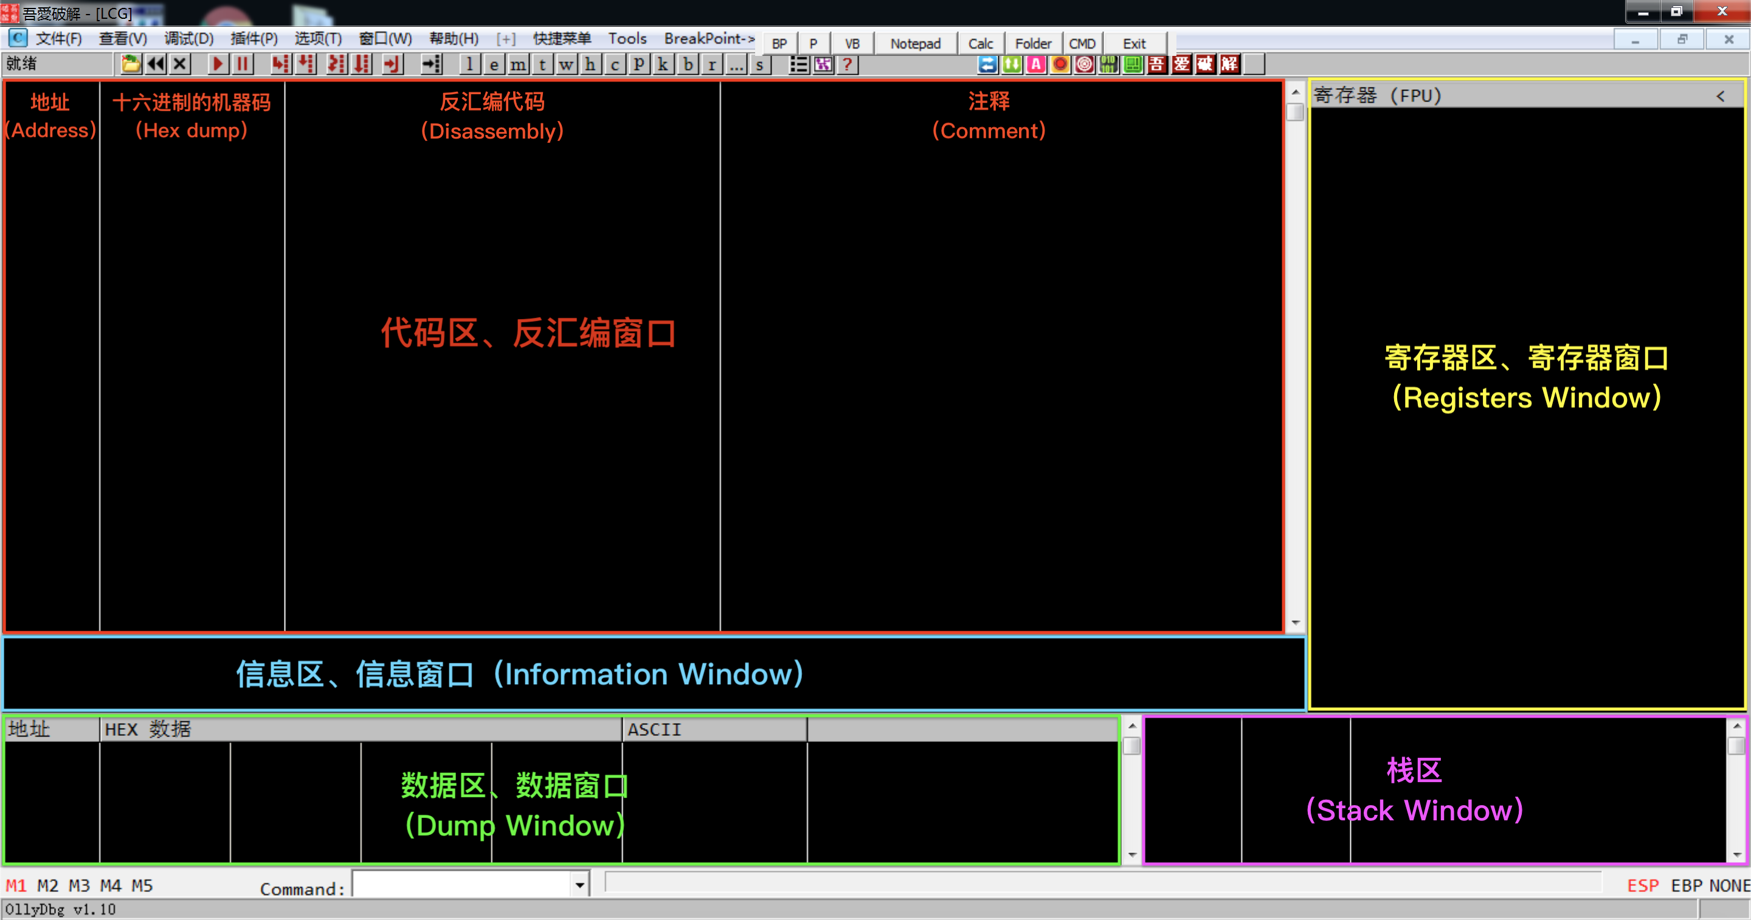
Task: Toggle ESP stack follow mode
Action: (1642, 885)
